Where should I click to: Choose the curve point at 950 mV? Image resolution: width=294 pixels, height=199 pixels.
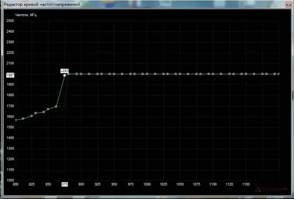(114, 74)
